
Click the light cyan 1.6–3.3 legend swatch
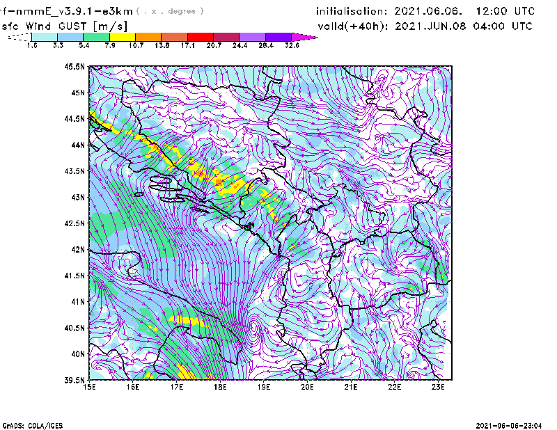[45, 37]
